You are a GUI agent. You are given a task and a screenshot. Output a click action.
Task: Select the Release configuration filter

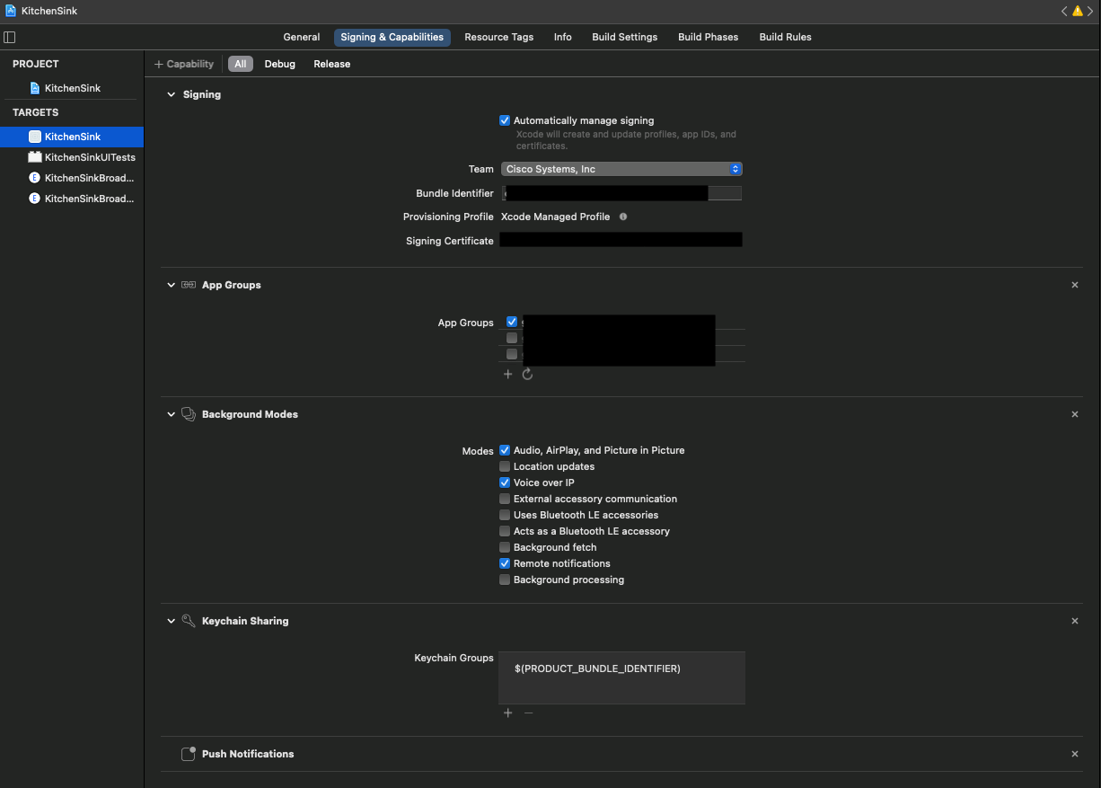tap(332, 64)
